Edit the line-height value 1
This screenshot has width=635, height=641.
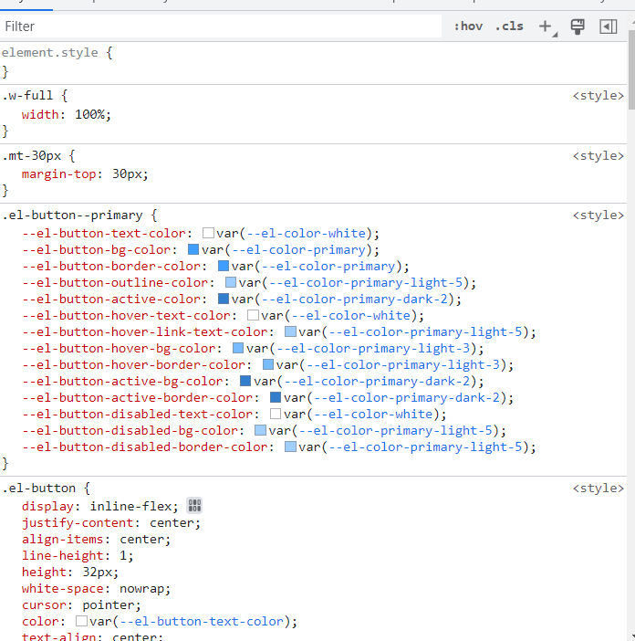123,555
